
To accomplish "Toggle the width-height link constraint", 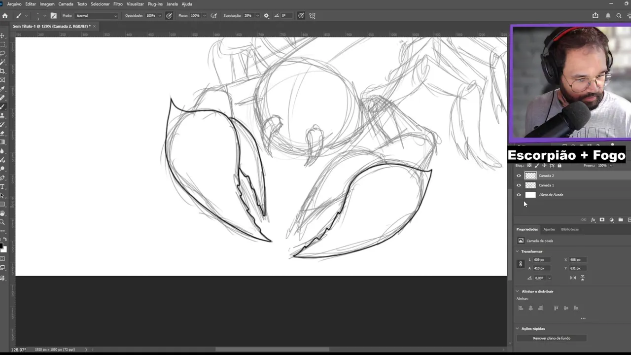I will coord(521,264).
